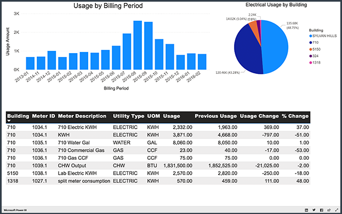The height and width of the screenshot is (214, 342).
Task: Click the -797.00 usage change value
Action: pos(270,135)
